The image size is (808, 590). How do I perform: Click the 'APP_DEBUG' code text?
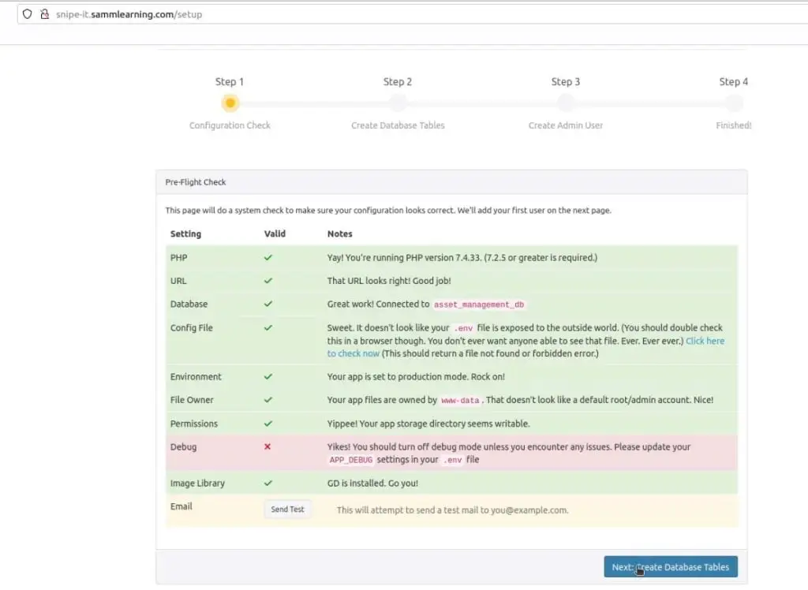click(x=351, y=460)
